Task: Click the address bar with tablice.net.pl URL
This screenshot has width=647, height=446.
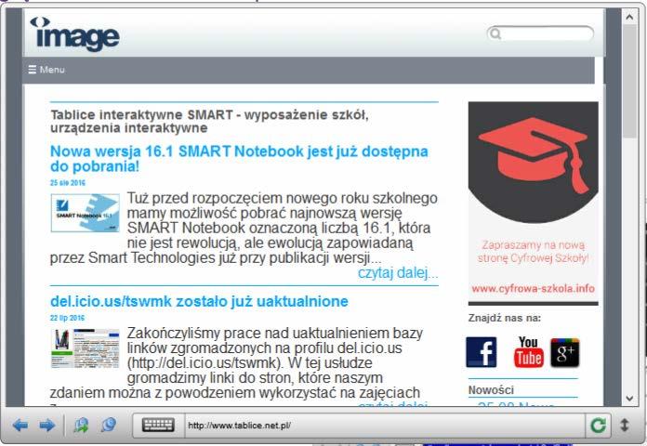Action: (x=385, y=425)
